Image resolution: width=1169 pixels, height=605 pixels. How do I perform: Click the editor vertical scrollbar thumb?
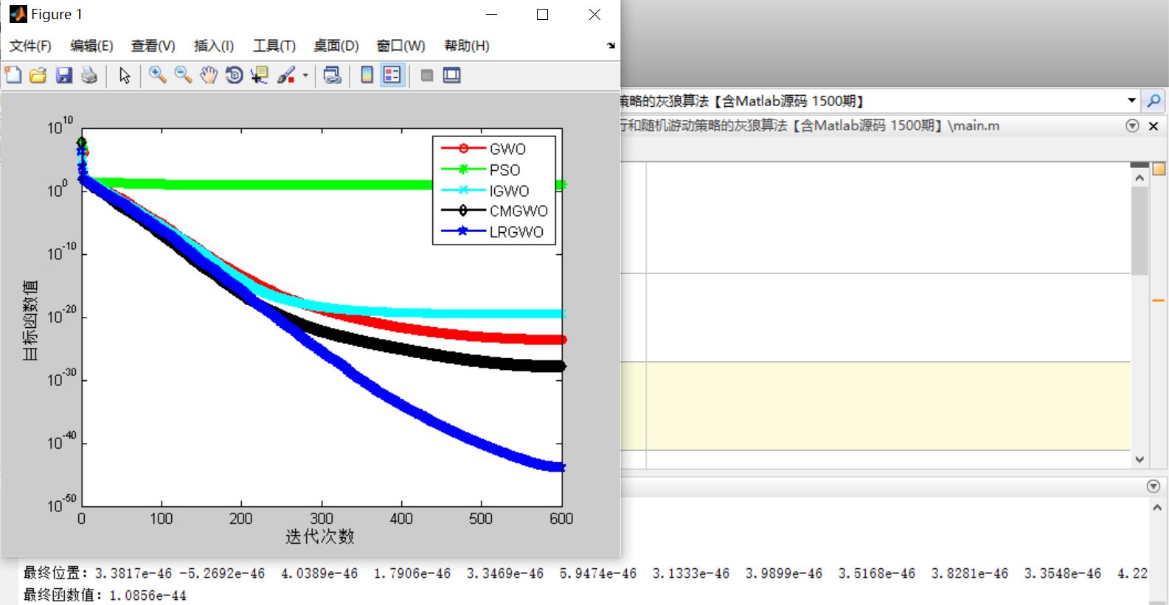coord(1139,231)
